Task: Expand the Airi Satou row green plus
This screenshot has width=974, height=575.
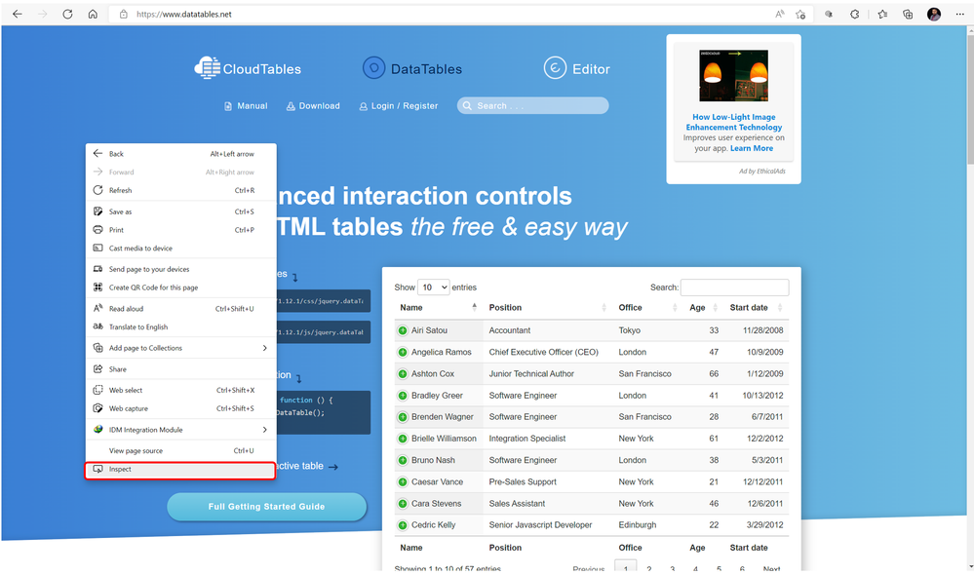Action: coord(403,330)
